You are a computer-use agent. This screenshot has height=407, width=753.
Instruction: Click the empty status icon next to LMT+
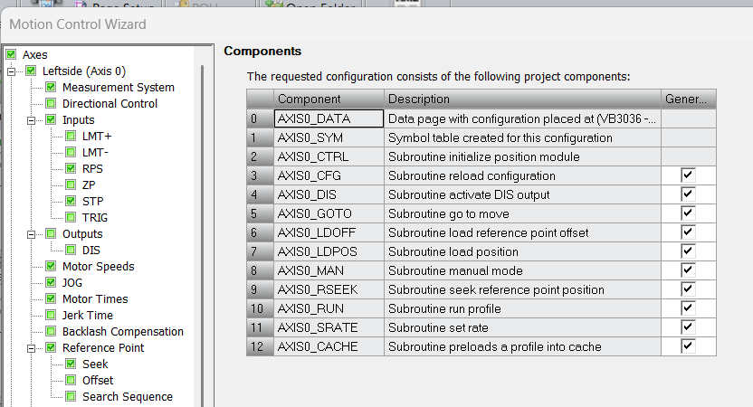(71, 137)
